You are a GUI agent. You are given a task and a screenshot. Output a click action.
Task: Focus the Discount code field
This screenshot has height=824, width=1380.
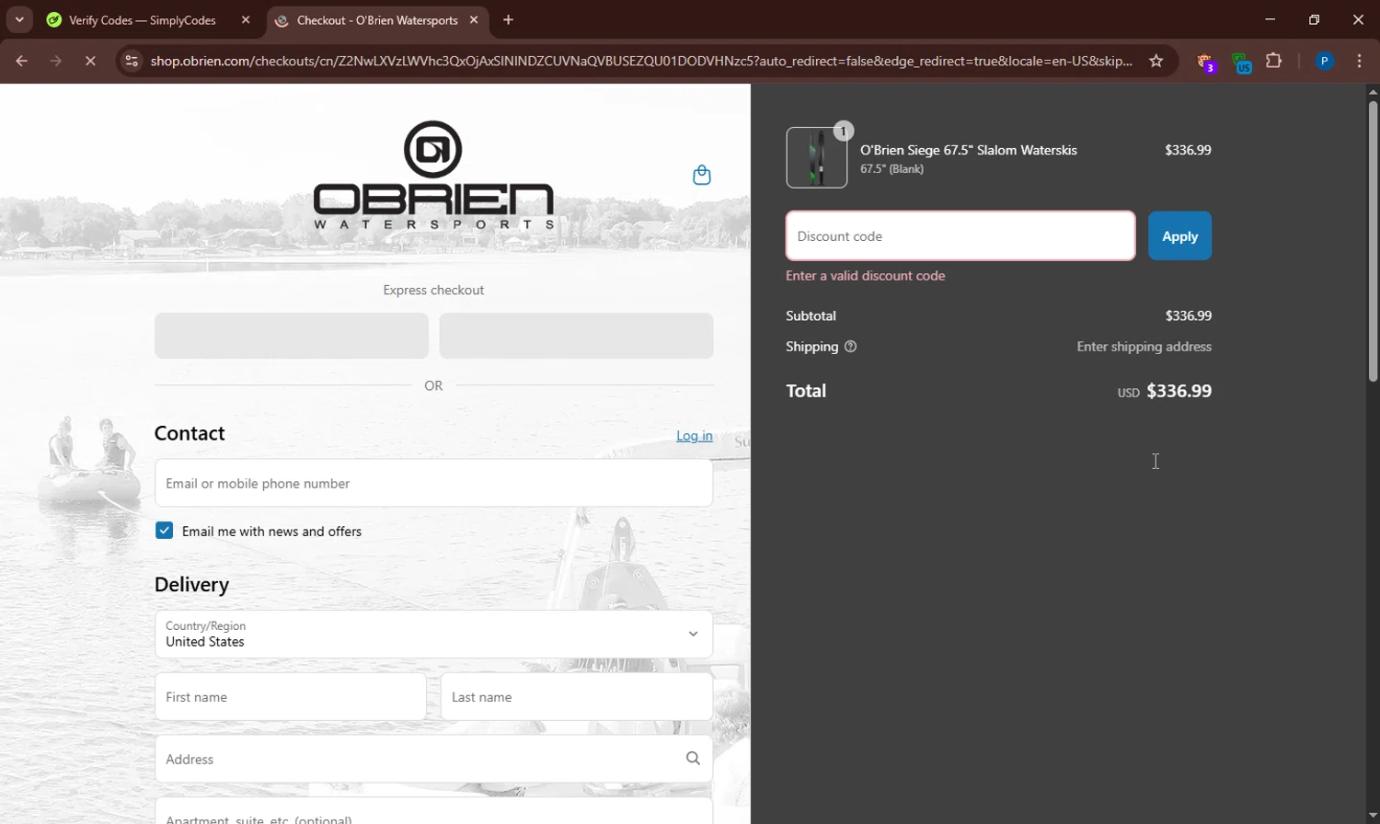[x=960, y=235]
